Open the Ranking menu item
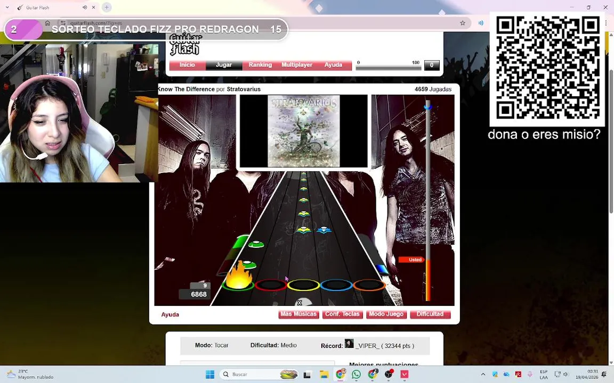614x383 pixels. click(x=260, y=65)
